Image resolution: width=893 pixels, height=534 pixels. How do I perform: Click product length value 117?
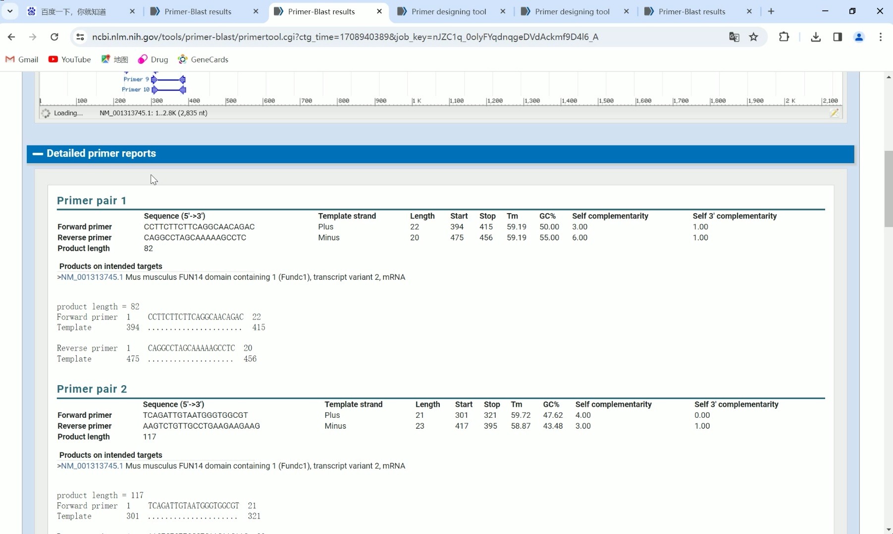coord(149,437)
